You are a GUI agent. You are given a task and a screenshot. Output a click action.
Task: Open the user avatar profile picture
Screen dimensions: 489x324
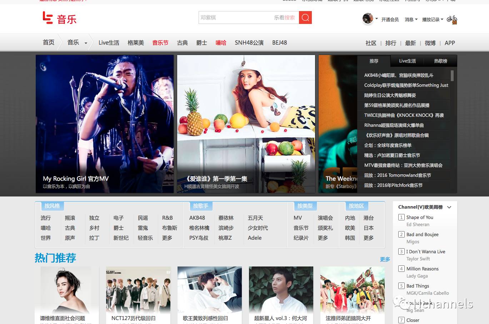pos(368,18)
